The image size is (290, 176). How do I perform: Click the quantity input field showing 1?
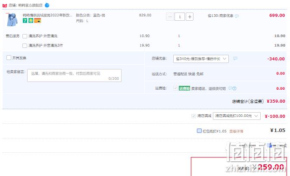click(x=180, y=17)
